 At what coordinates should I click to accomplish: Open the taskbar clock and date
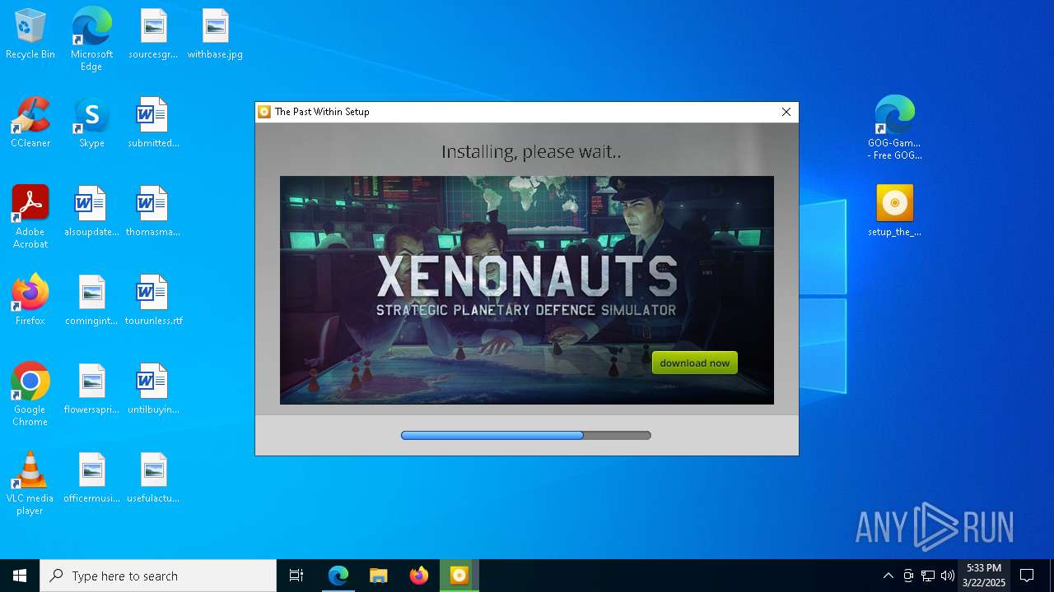(x=984, y=576)
